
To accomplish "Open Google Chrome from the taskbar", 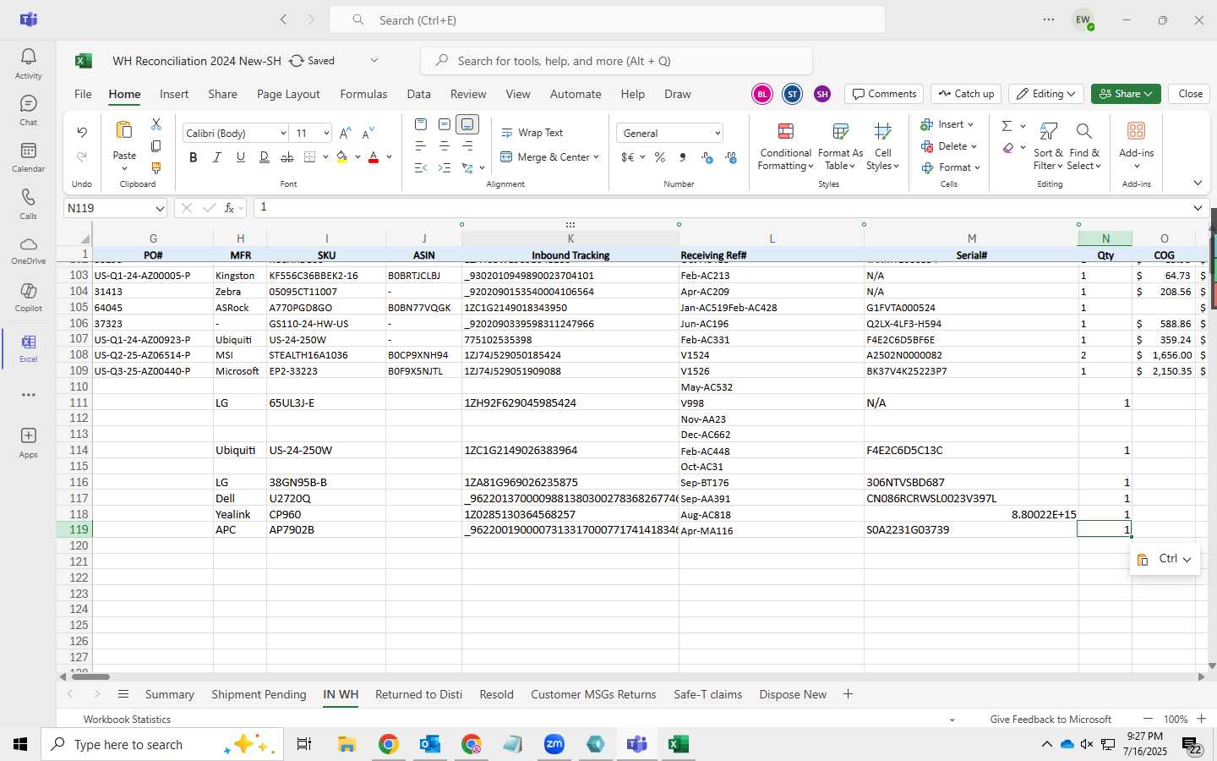I will (x=388, y=744).
